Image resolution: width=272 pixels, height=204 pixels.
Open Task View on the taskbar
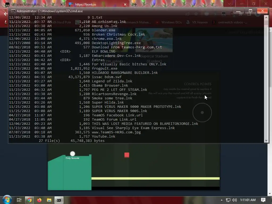tap(19, 200)
